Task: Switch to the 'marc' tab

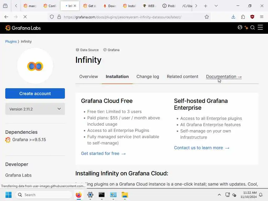Action: click(30, 6)
